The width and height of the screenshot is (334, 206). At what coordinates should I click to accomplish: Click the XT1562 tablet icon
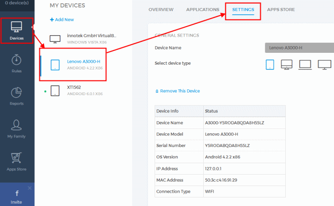55,91
